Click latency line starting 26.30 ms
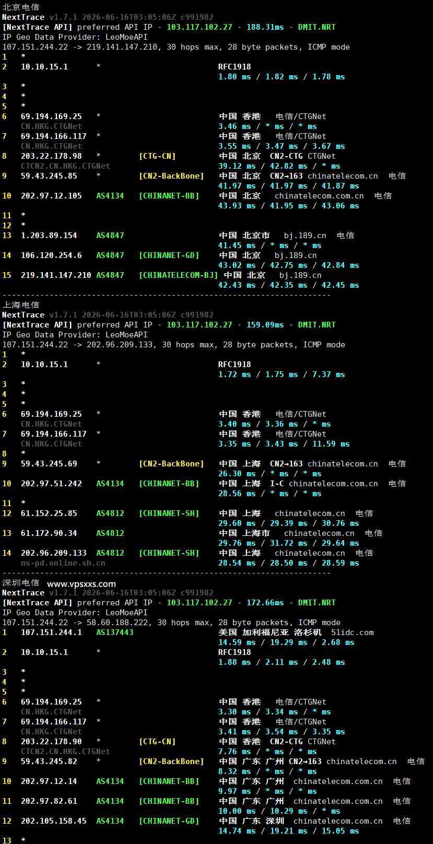Viewport: 433px width, 844px height. click(x=270, y=474)
